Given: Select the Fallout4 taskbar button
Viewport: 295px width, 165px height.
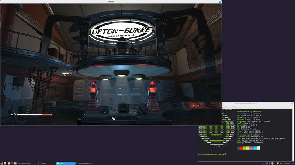Looking at the screenshot, I should point(66,164).
